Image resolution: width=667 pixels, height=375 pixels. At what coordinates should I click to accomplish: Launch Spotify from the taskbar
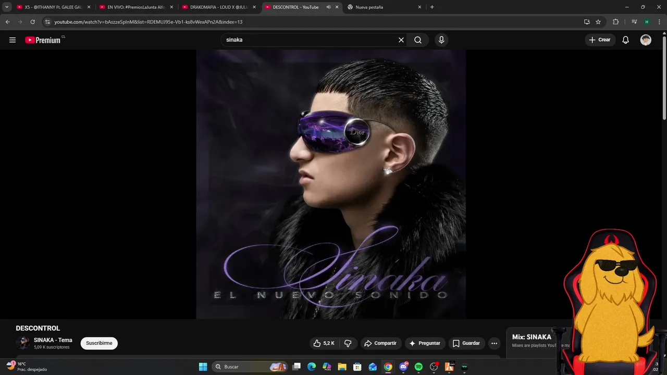(418, 367)
